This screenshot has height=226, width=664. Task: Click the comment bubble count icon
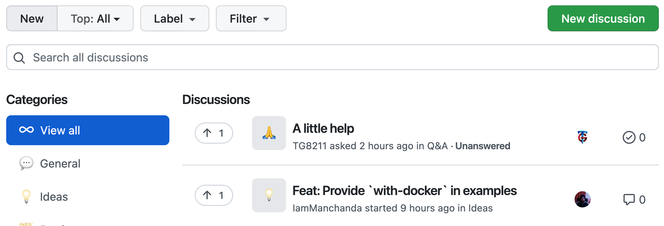(629, 200)
